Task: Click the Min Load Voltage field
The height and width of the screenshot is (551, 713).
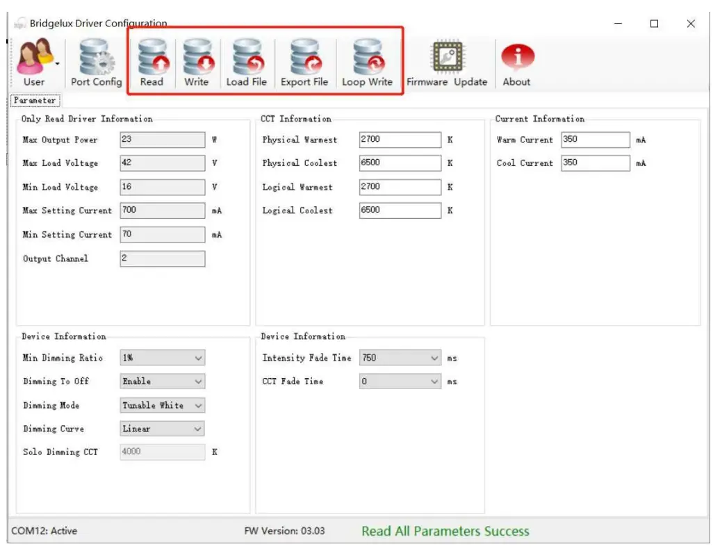Action: [x=163, y=187]
